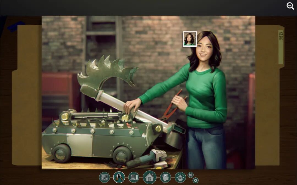
Task: Open the notebook journal icon
Action: point(166,177)
